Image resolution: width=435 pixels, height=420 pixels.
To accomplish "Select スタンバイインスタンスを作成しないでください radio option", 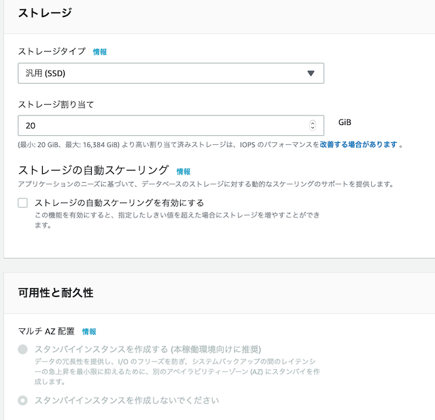I will coord(22,400).
